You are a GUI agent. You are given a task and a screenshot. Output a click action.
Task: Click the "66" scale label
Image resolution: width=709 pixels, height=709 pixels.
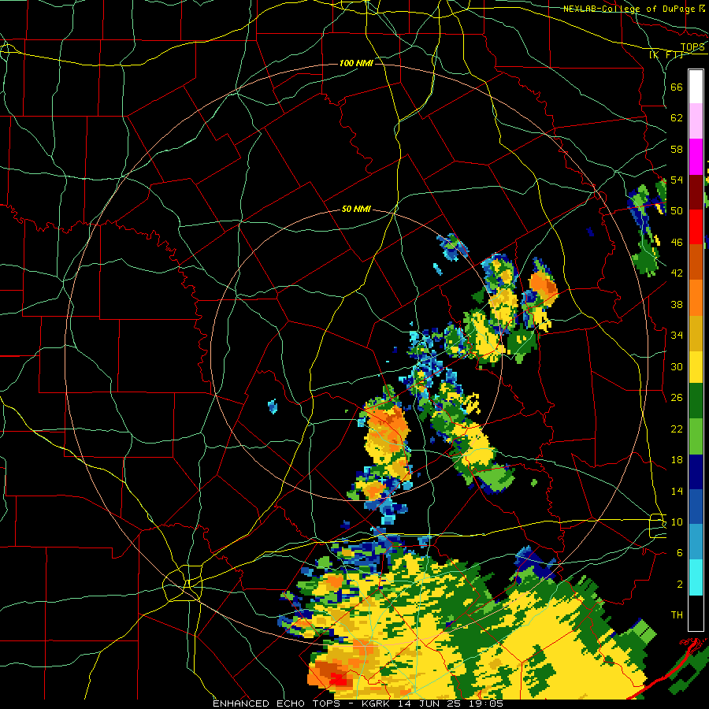677,87
